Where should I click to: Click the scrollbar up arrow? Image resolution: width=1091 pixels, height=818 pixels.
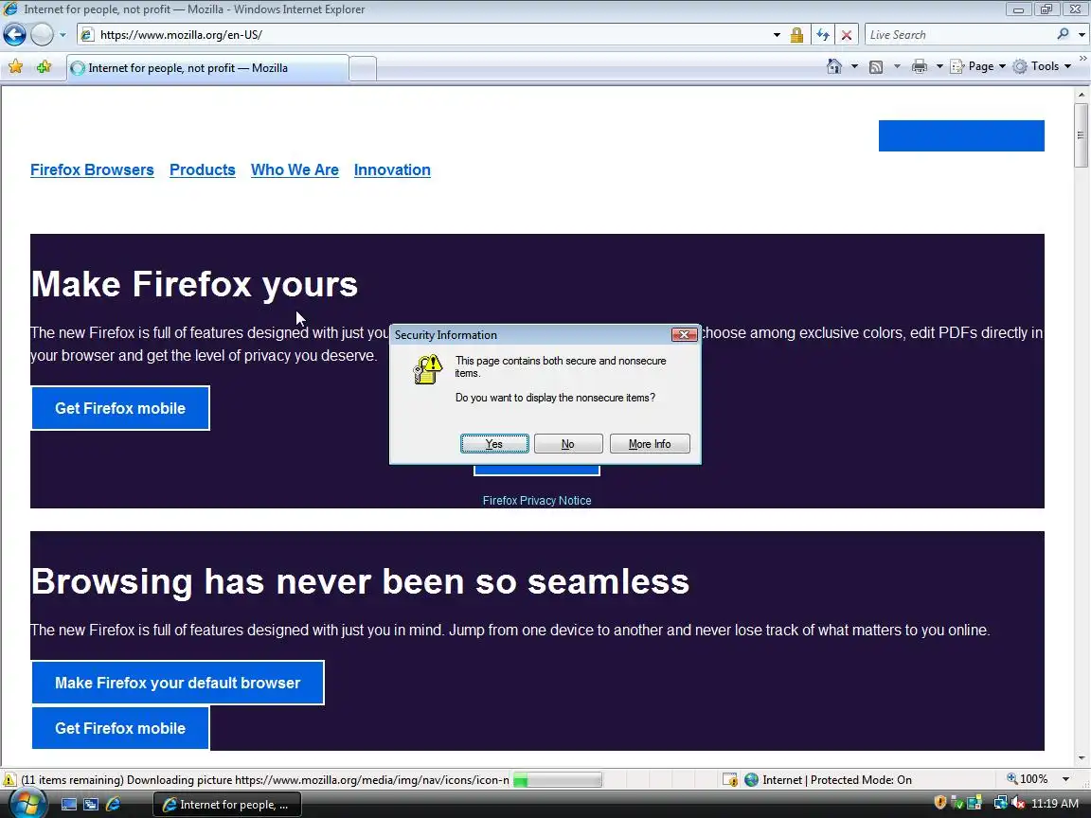point(1081,95)
